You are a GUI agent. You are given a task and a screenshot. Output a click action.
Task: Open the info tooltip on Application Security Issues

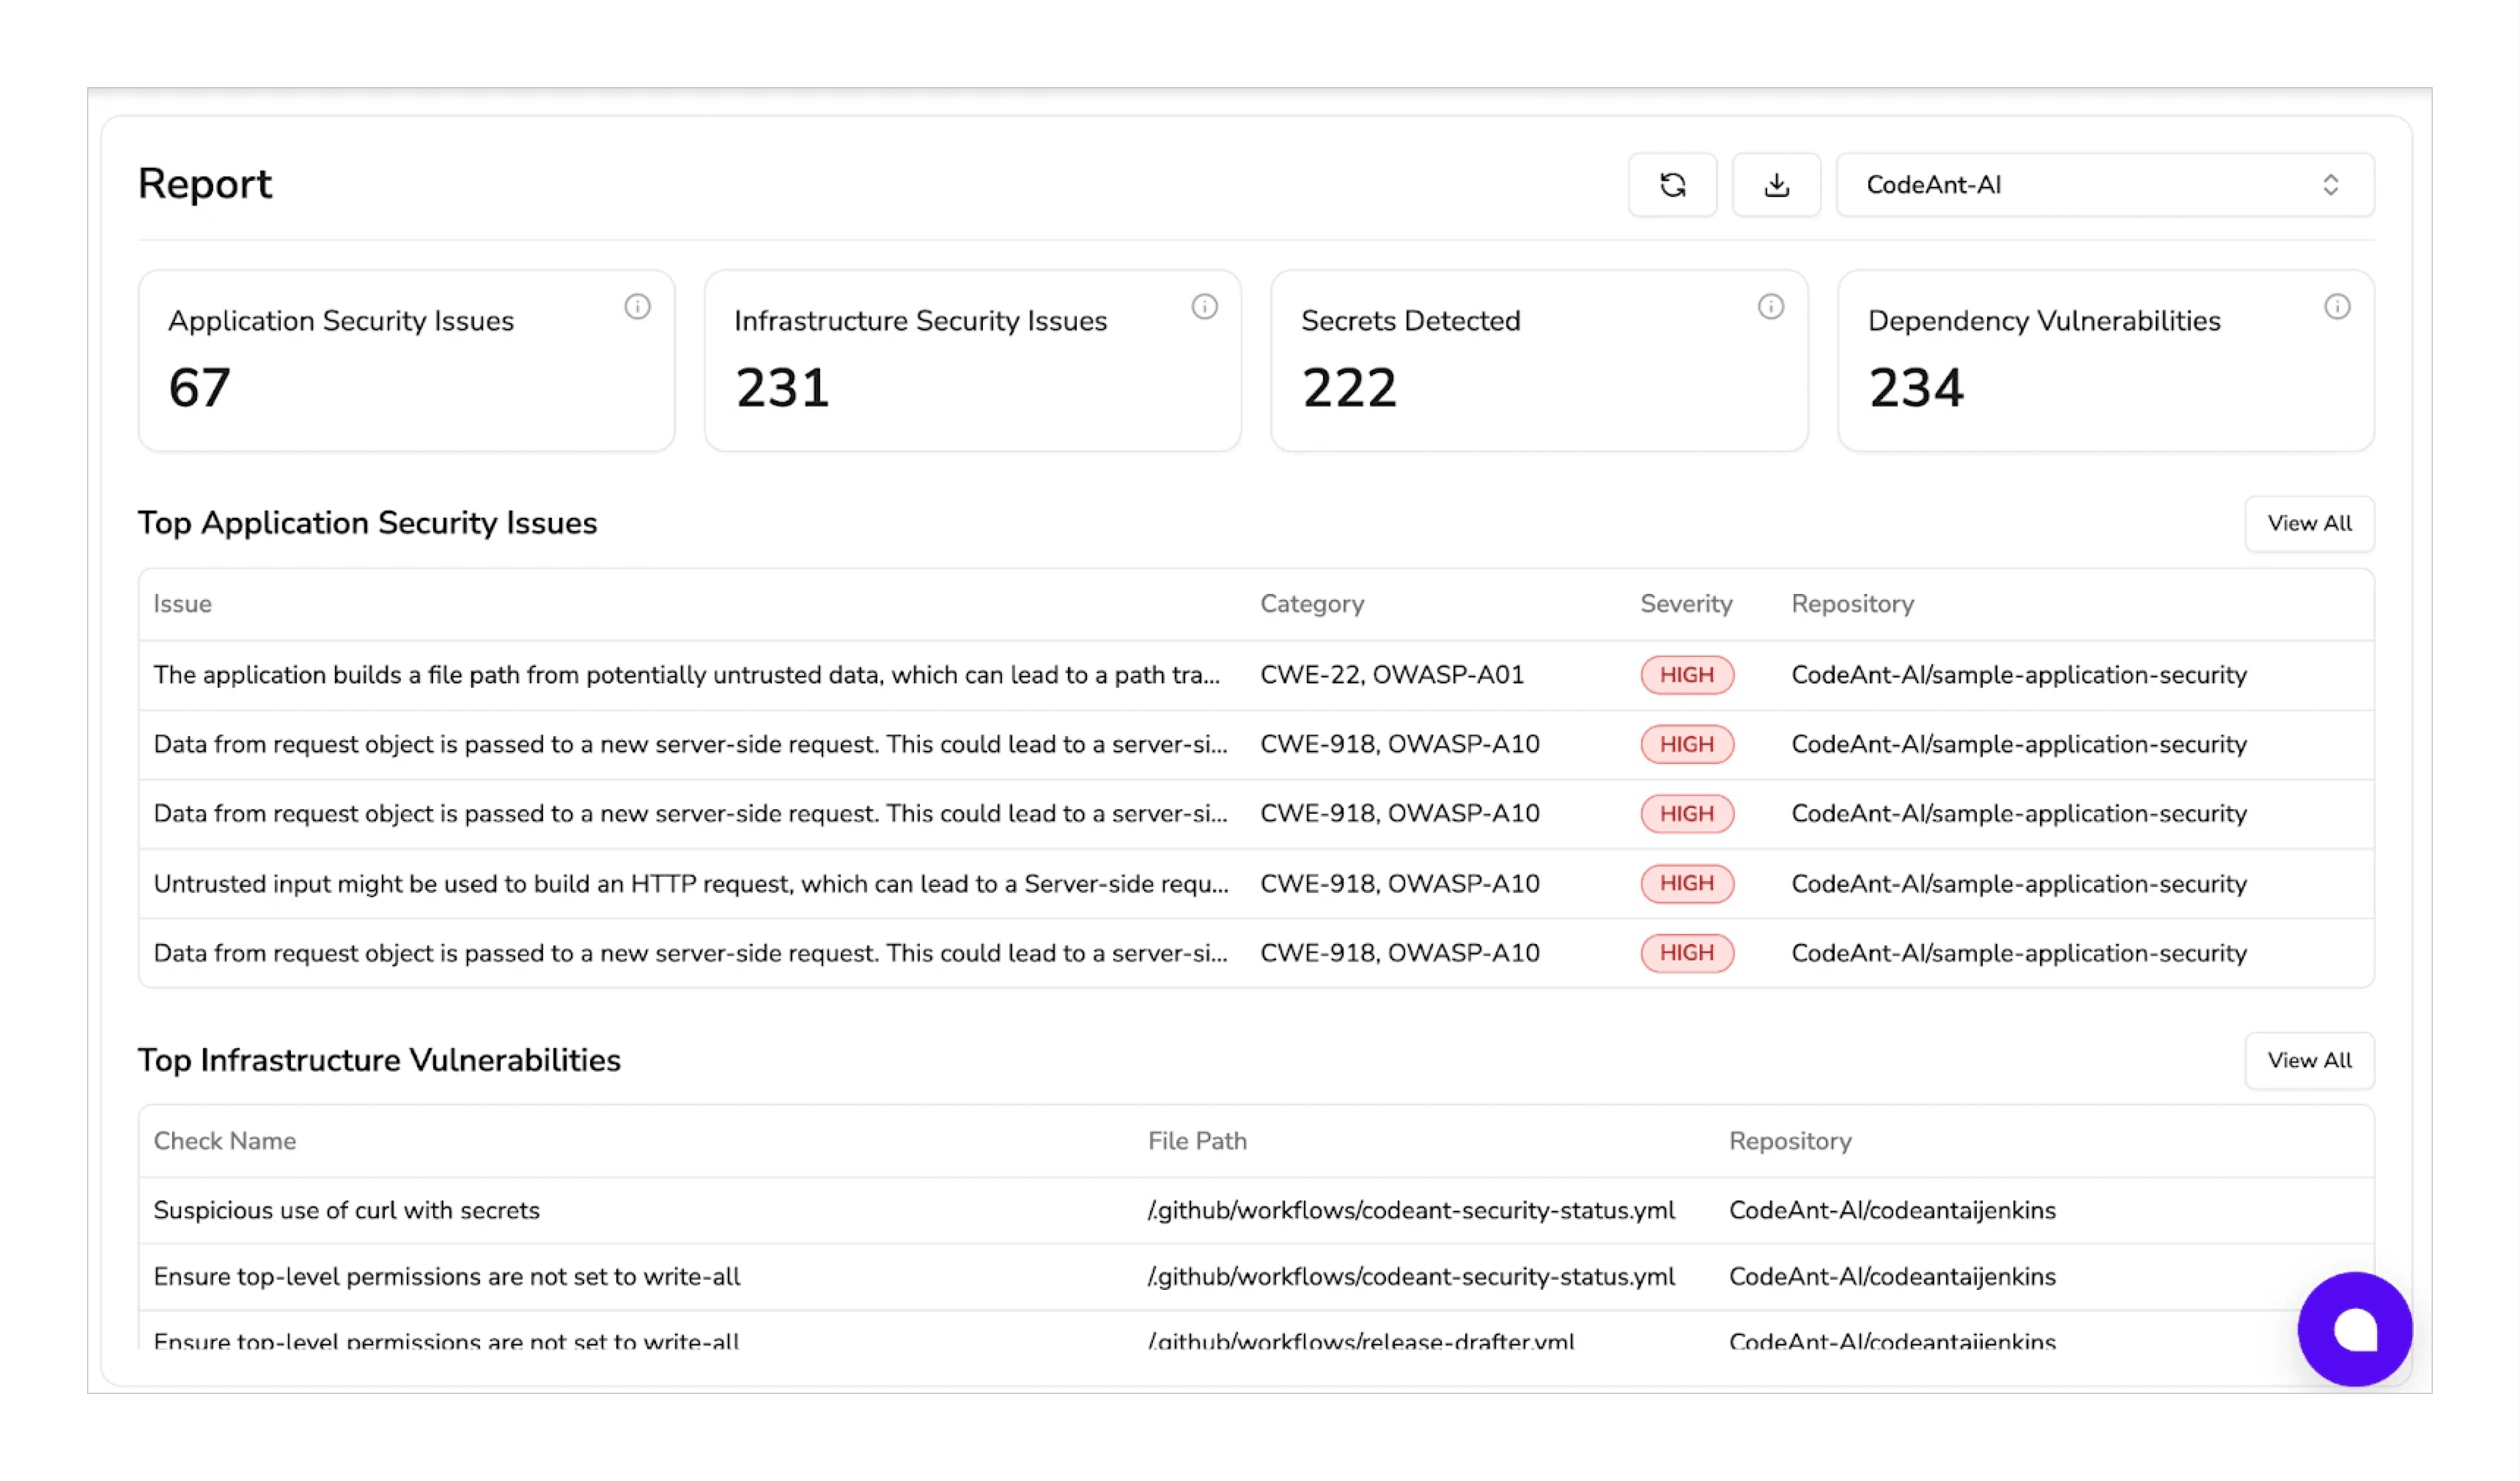pyautogui.click(x=638, y=308)
